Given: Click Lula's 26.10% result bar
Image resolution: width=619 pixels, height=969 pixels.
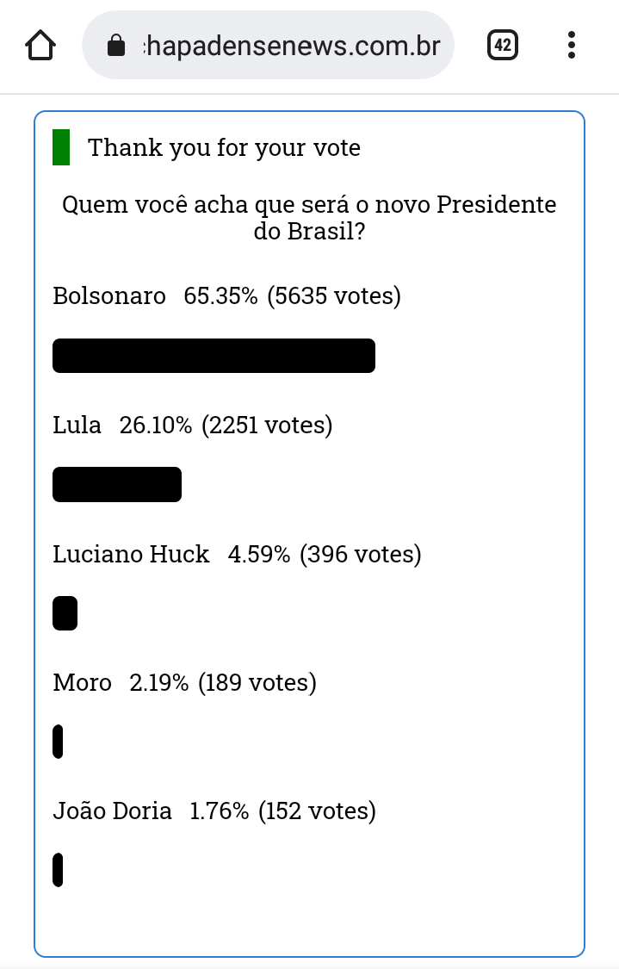Looking at the screenshot, I should point(117,484).
